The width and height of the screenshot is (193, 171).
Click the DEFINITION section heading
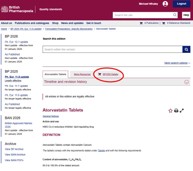(52, 135)
